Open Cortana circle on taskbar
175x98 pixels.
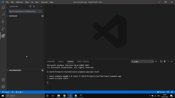pos(47,96)
